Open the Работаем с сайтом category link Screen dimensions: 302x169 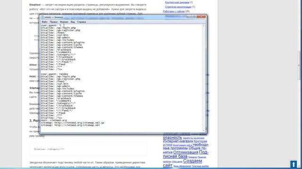pos(174,11)
